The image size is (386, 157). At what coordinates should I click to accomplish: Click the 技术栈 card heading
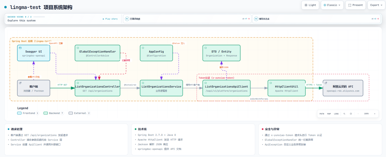[143, 129]
